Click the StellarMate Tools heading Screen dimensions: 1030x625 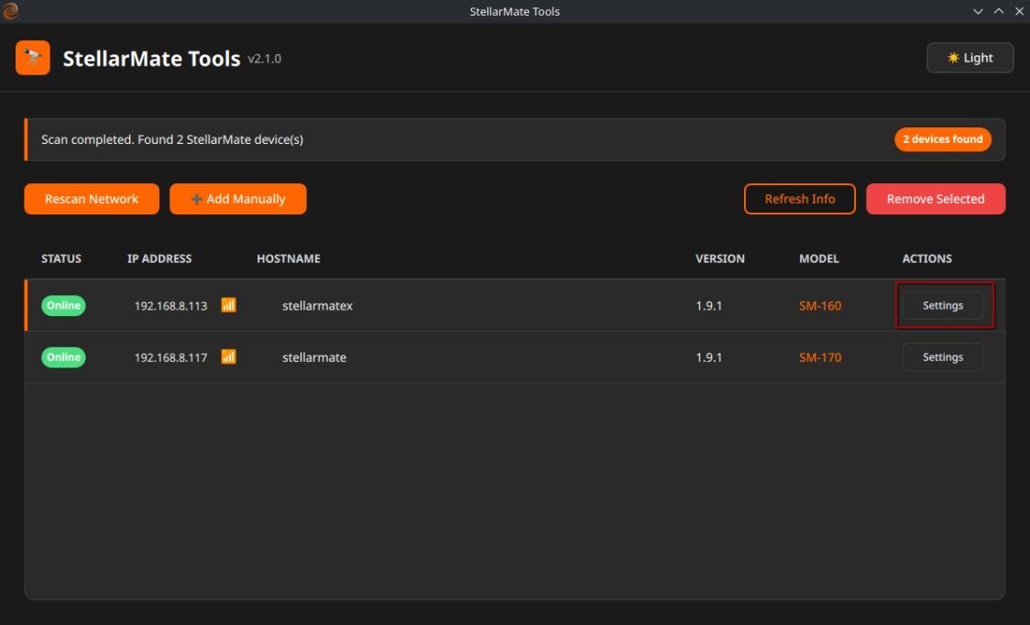click(151, 59)
